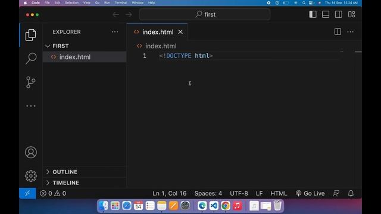This screenshot has width=381, height=214.
Task: Open the Apple menu
Action: [25, 2]
